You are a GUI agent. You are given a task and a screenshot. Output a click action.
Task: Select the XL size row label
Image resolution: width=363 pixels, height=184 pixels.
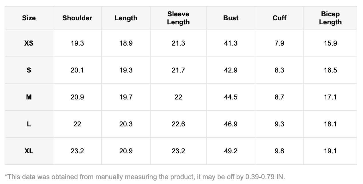click(29, 151)
